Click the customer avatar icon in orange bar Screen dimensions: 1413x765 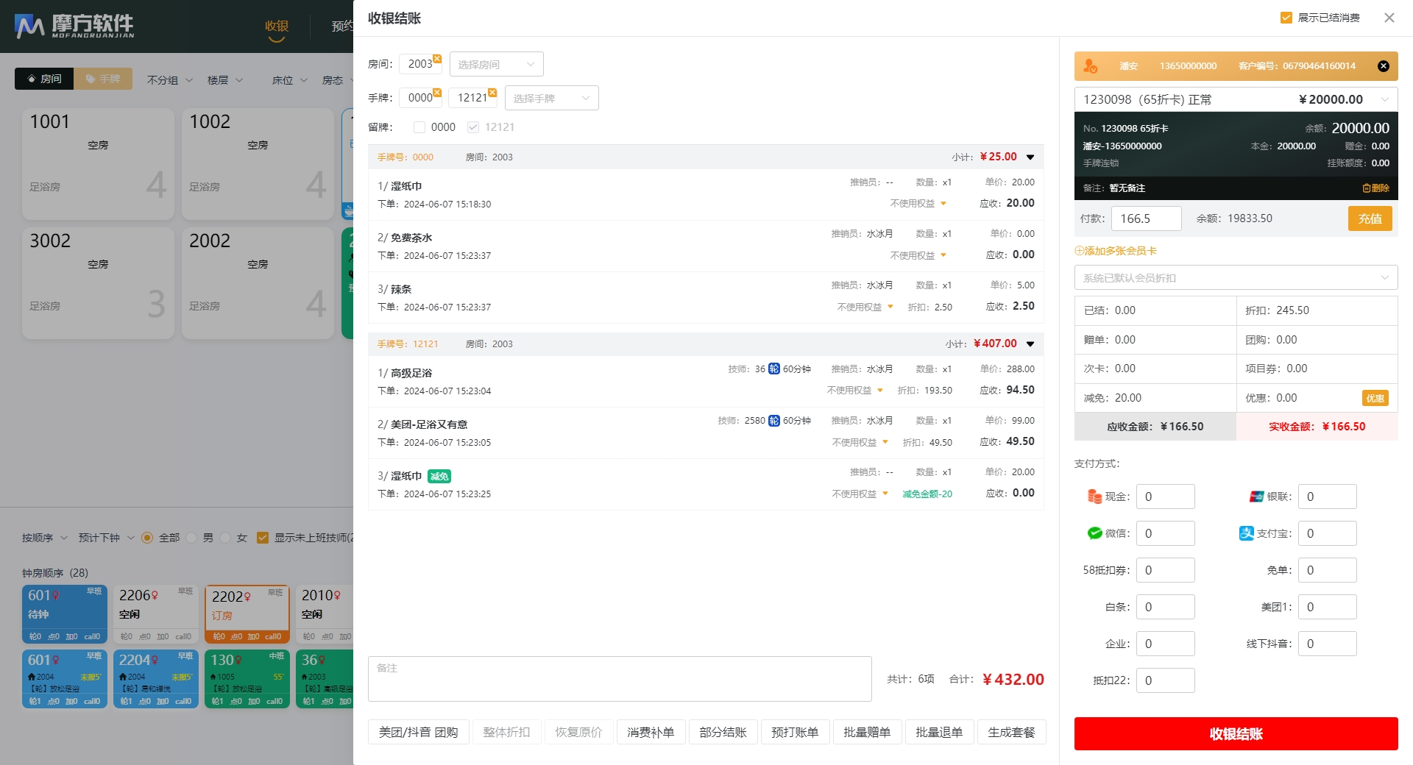point(1091,66)
